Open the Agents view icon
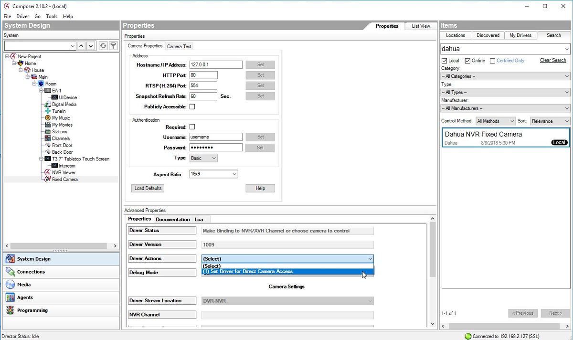The height and width of the screenshot is (340, 573). (x=10, y=297)
